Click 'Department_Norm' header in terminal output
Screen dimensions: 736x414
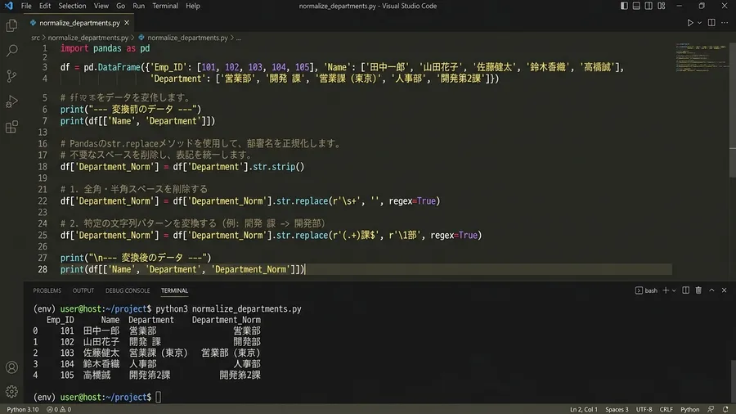click(x=227, y=320)
